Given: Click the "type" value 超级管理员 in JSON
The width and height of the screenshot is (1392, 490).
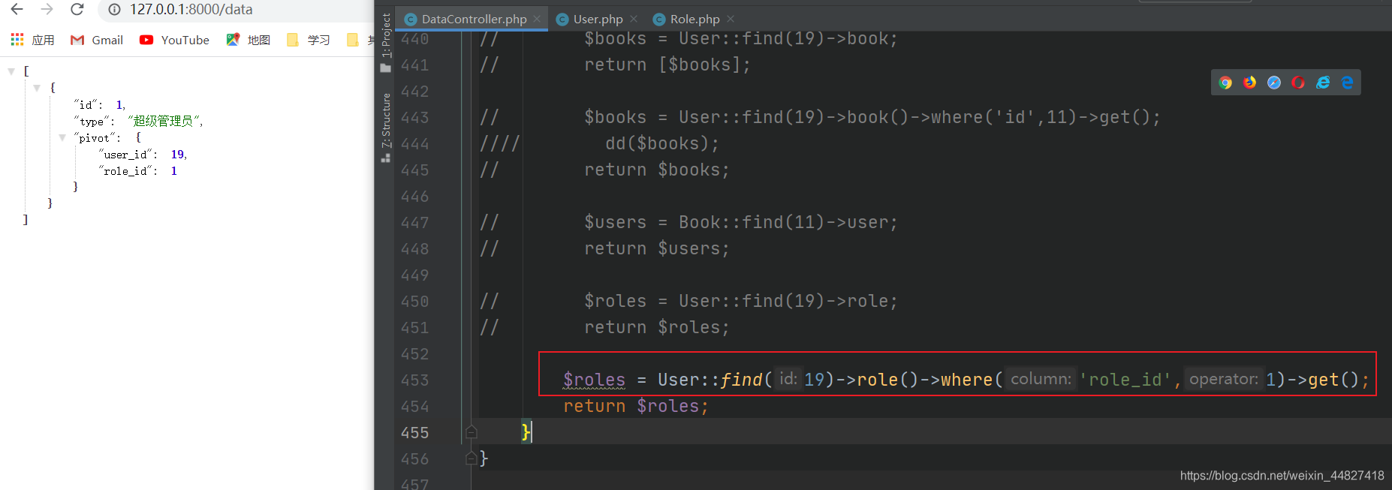Looking at the screenshot, I should pos(164,121).
